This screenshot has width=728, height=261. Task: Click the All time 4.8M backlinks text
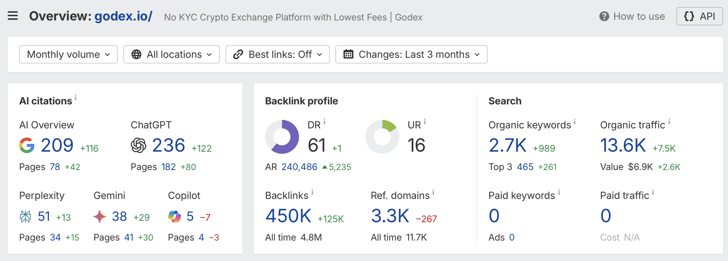[x=294, y=237]
